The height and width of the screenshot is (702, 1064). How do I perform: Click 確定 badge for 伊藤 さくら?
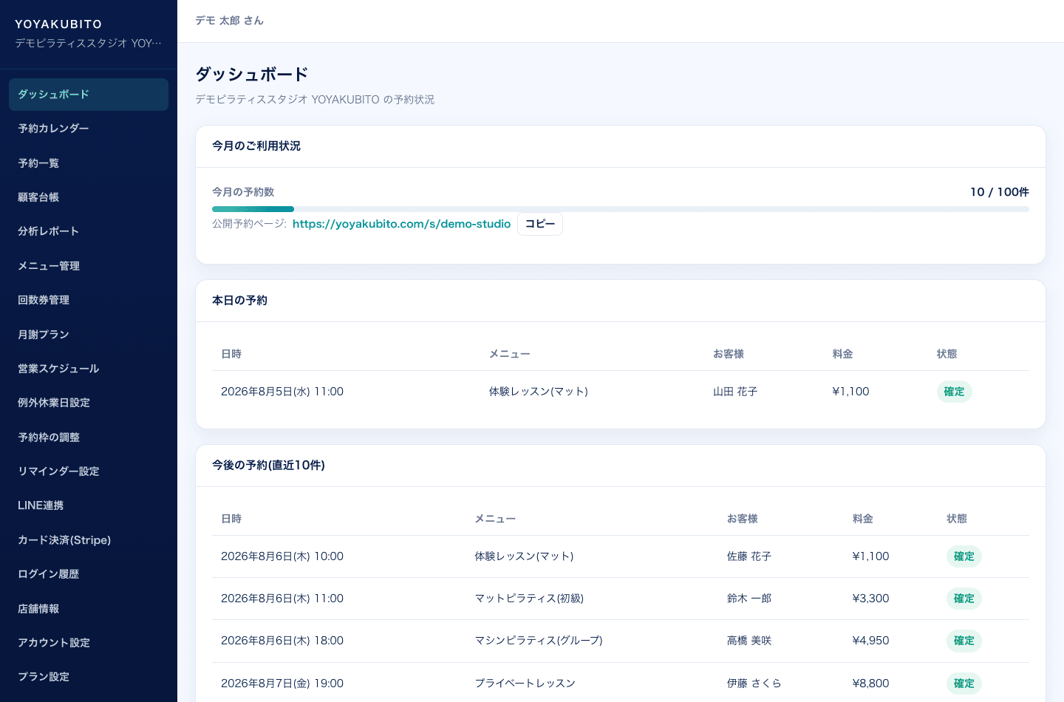click(964, 684)
